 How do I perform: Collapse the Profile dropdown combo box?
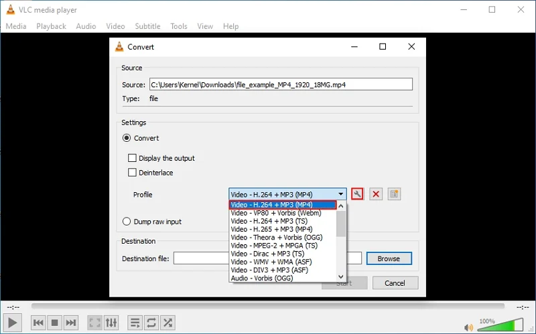pos(287,194)
